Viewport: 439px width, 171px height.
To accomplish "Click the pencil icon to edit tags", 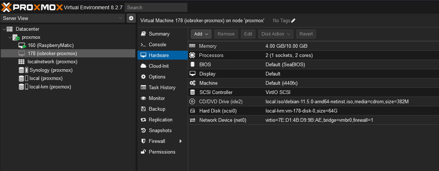I will point(293,21).
